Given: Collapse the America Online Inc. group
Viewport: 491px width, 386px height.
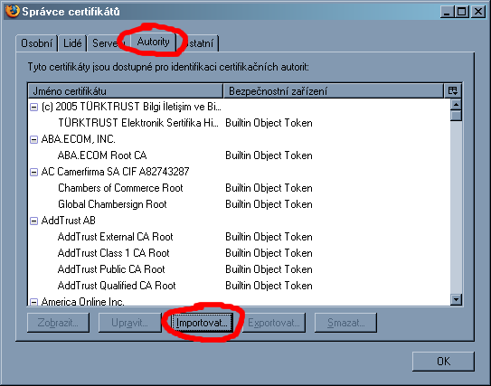Looking at the screenshot, I should pyautogui.click(x=33, y=302).
